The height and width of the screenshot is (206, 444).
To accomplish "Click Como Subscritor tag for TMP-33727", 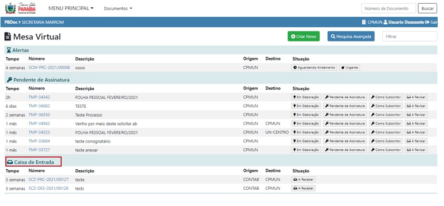I will pos(385,150).
